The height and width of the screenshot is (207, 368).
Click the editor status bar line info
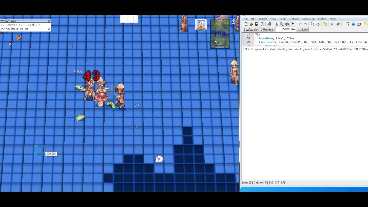264,183
